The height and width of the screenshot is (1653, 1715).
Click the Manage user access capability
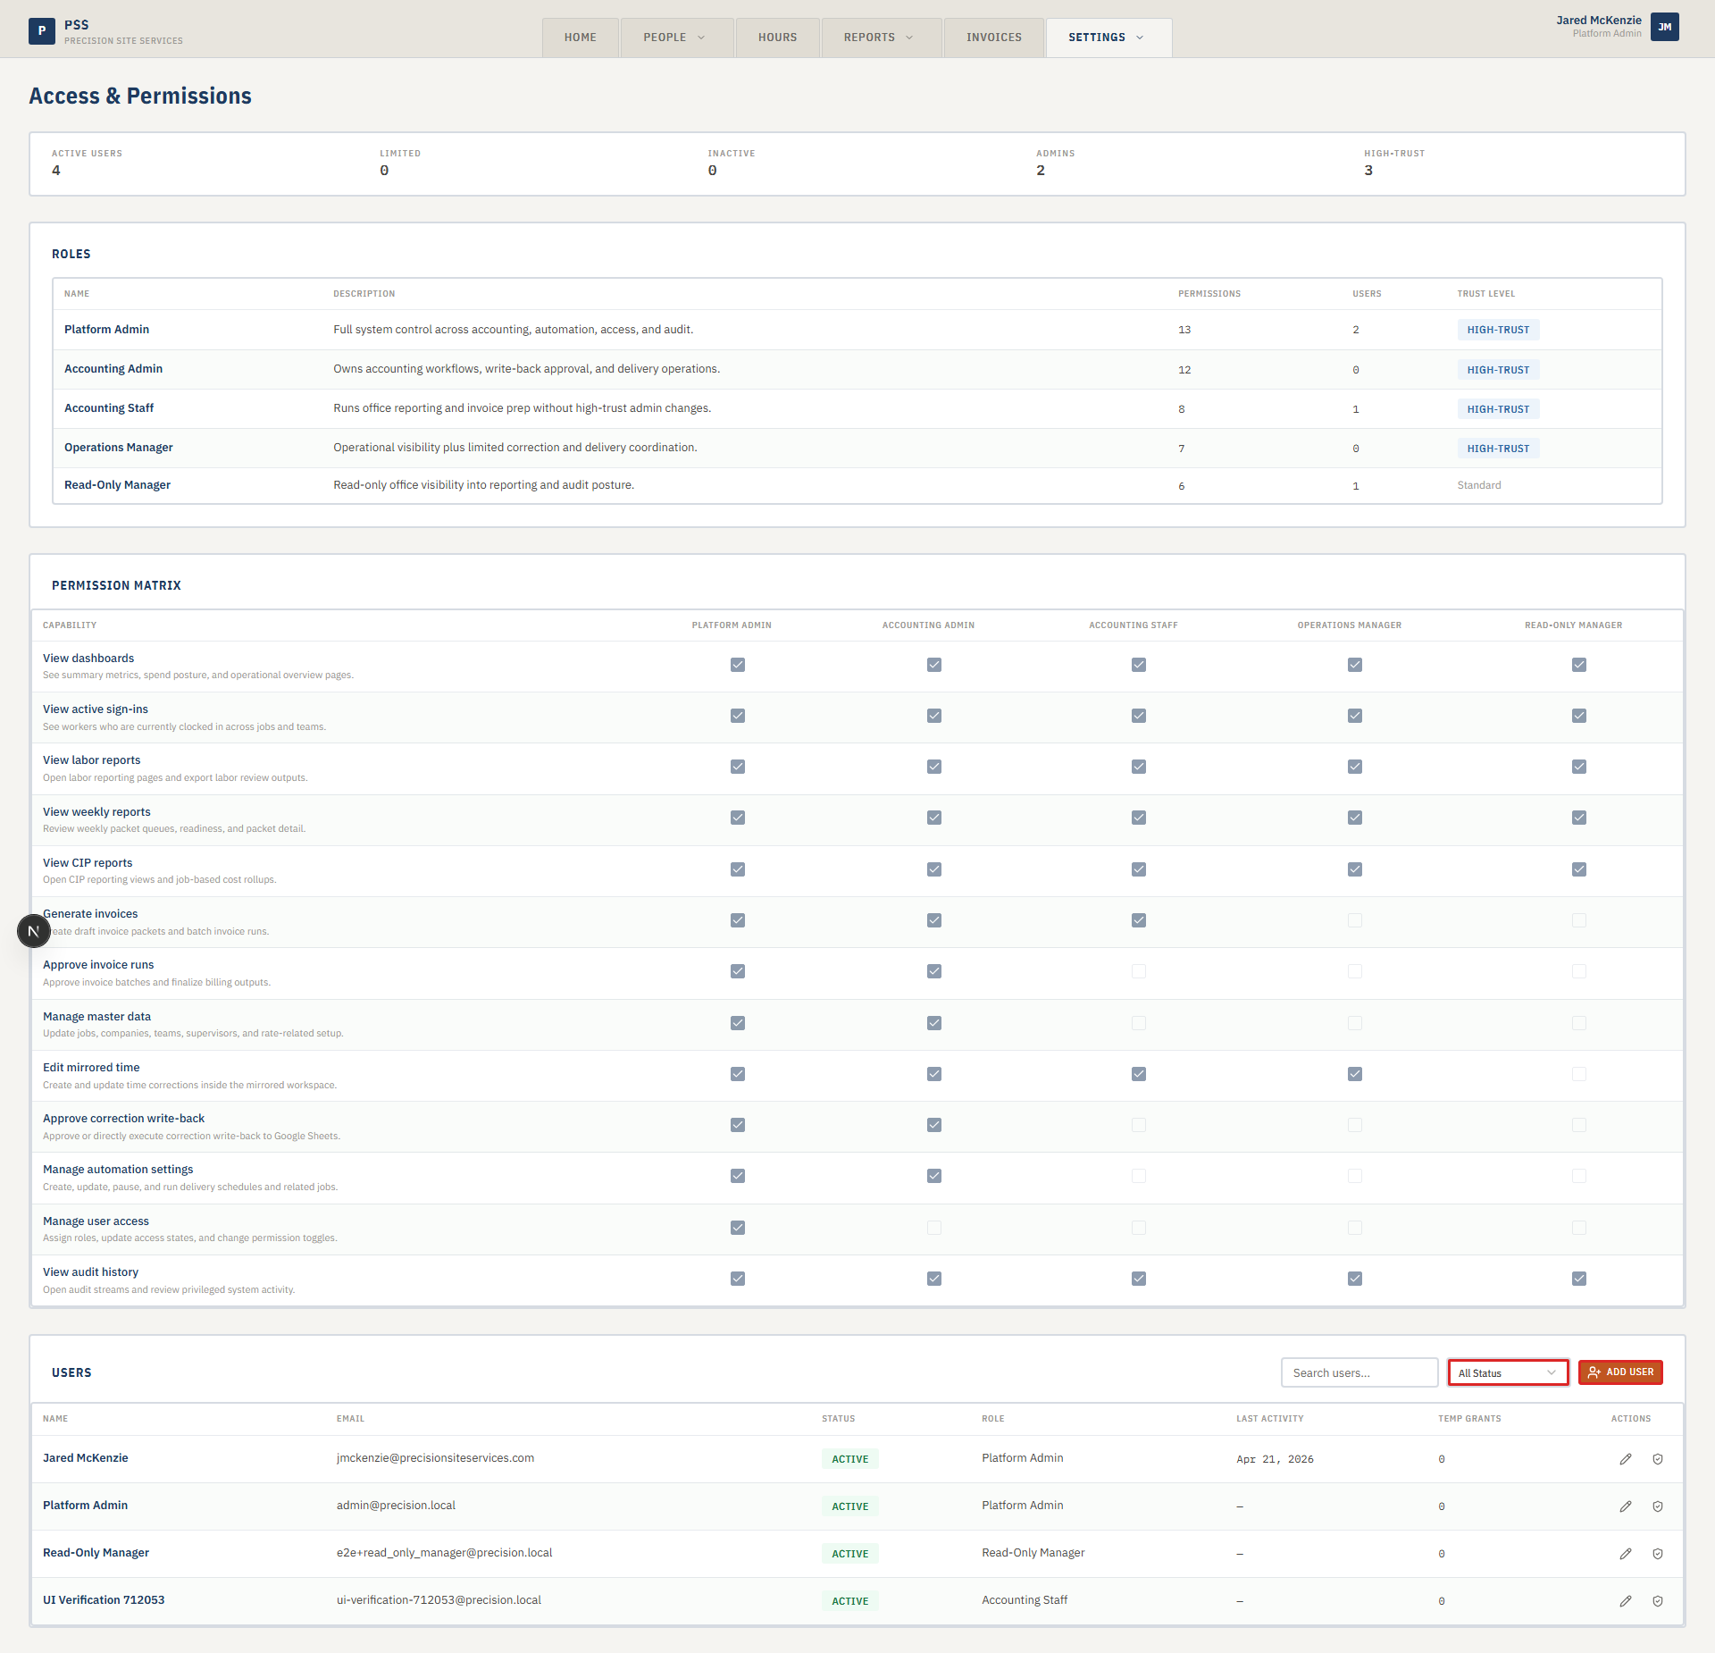[x=96, y=1221]
